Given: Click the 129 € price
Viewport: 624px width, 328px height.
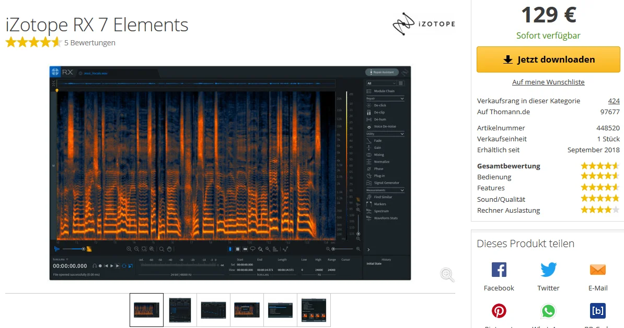Looking at the screenshot, I should [x=548, y=15].
